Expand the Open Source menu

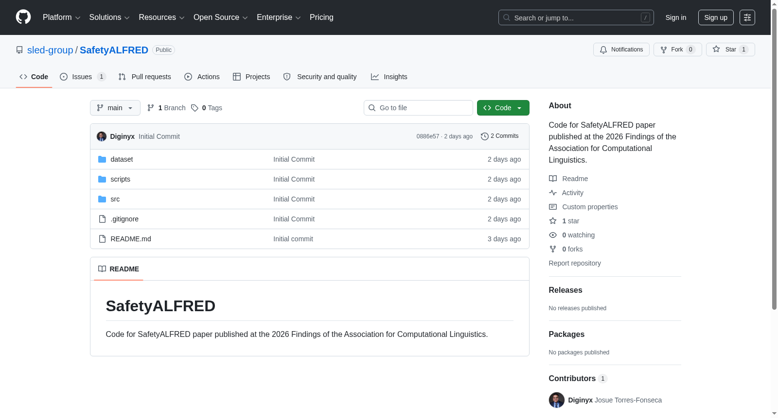pos(221,17)
